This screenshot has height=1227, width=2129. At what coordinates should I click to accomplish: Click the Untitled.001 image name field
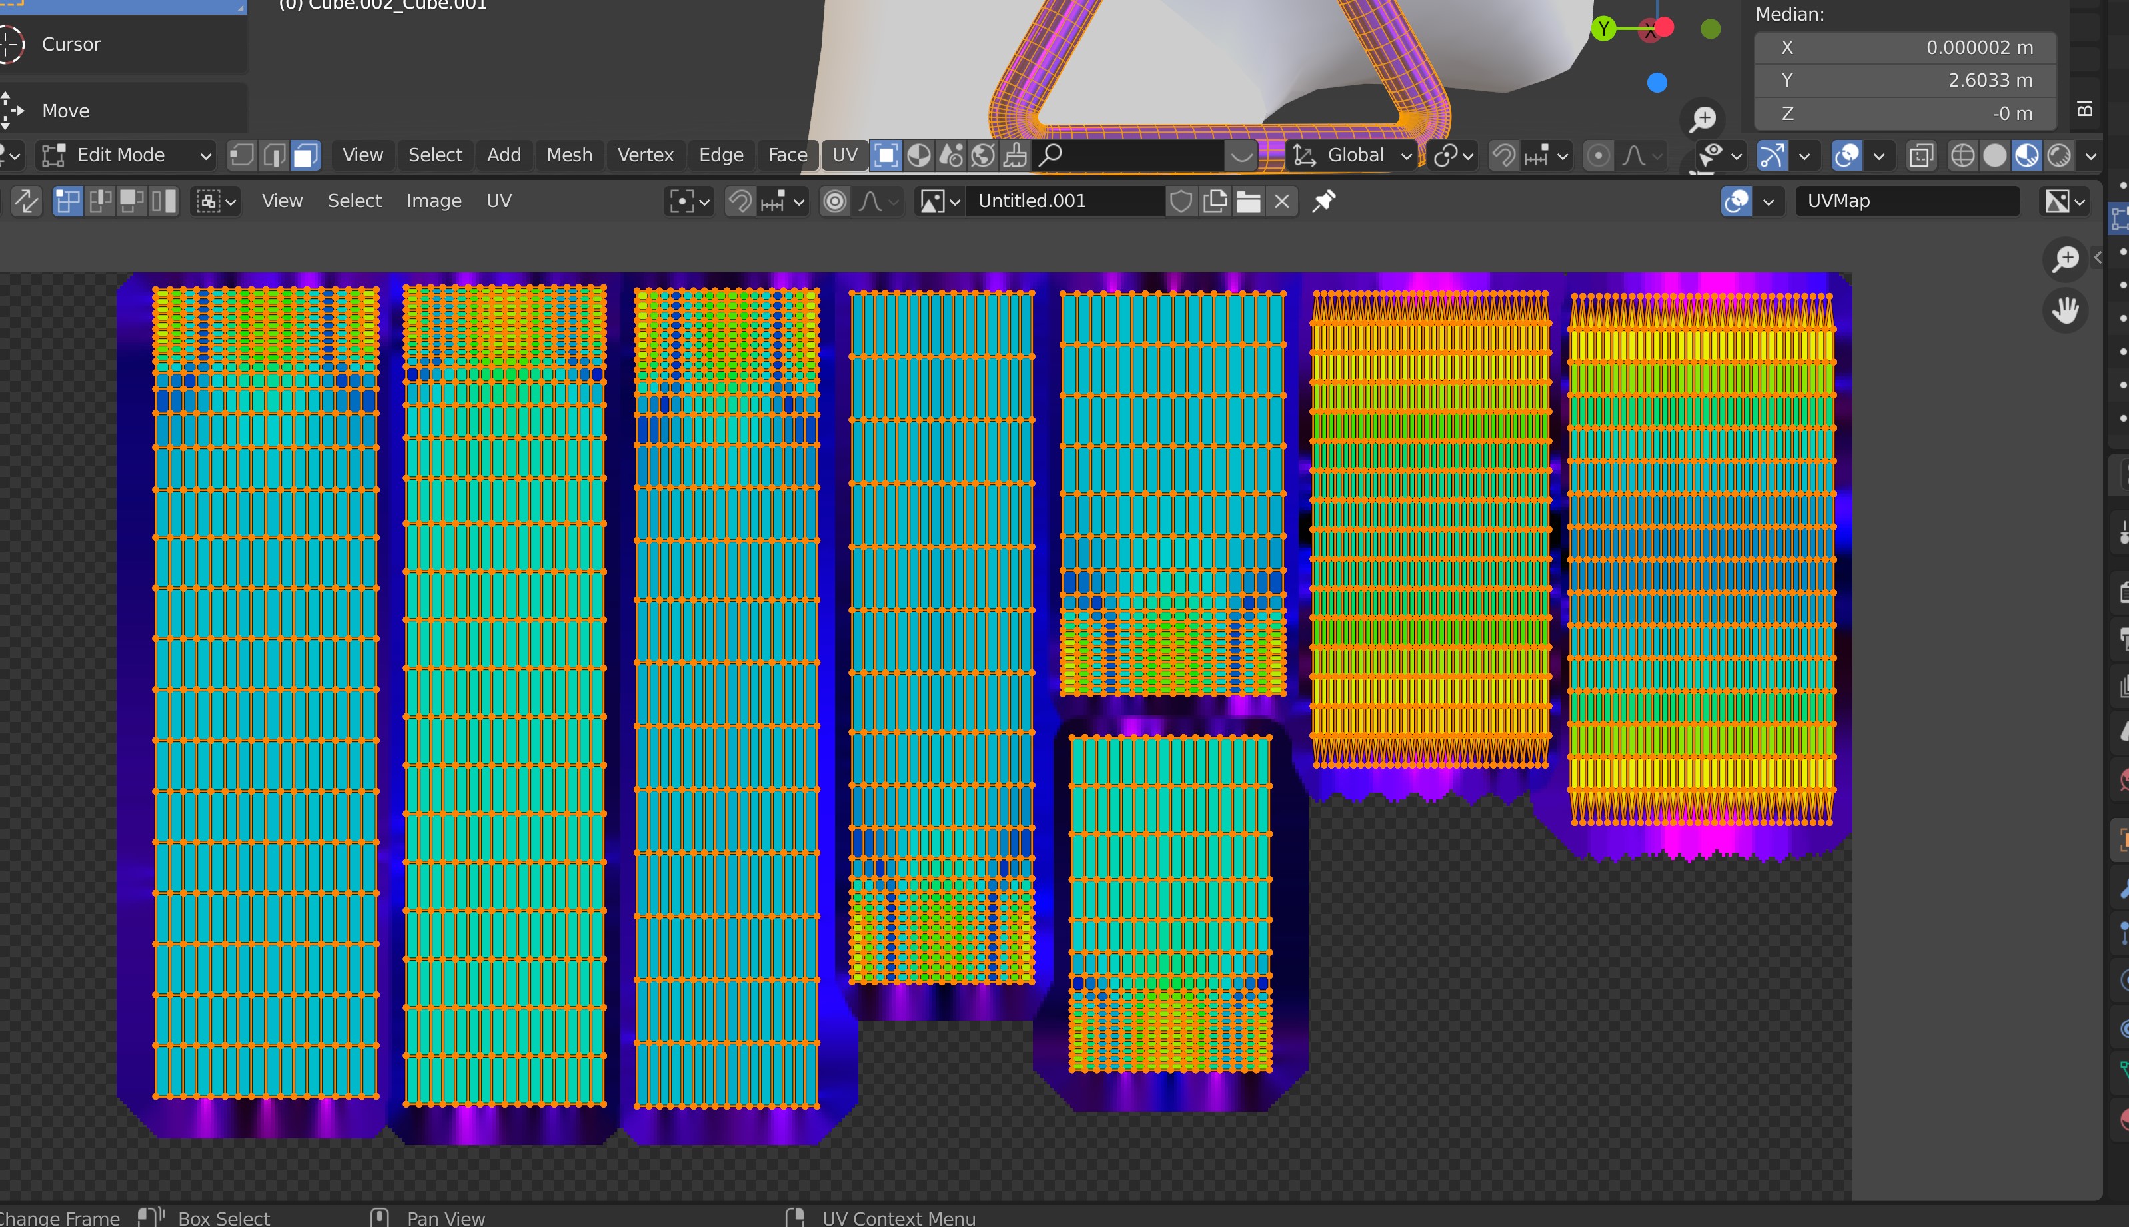point(1065,201)
